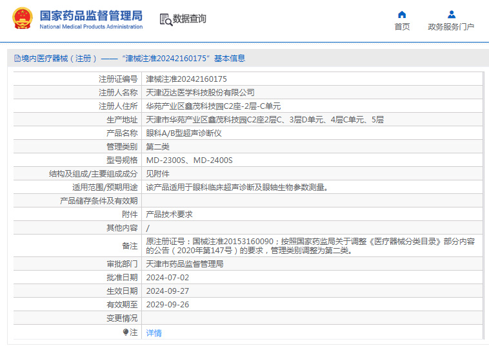Image resolution: width=489 pixels, height=346 pixels.
Task: Select 第二类 management category value
Action: (158, 147)
